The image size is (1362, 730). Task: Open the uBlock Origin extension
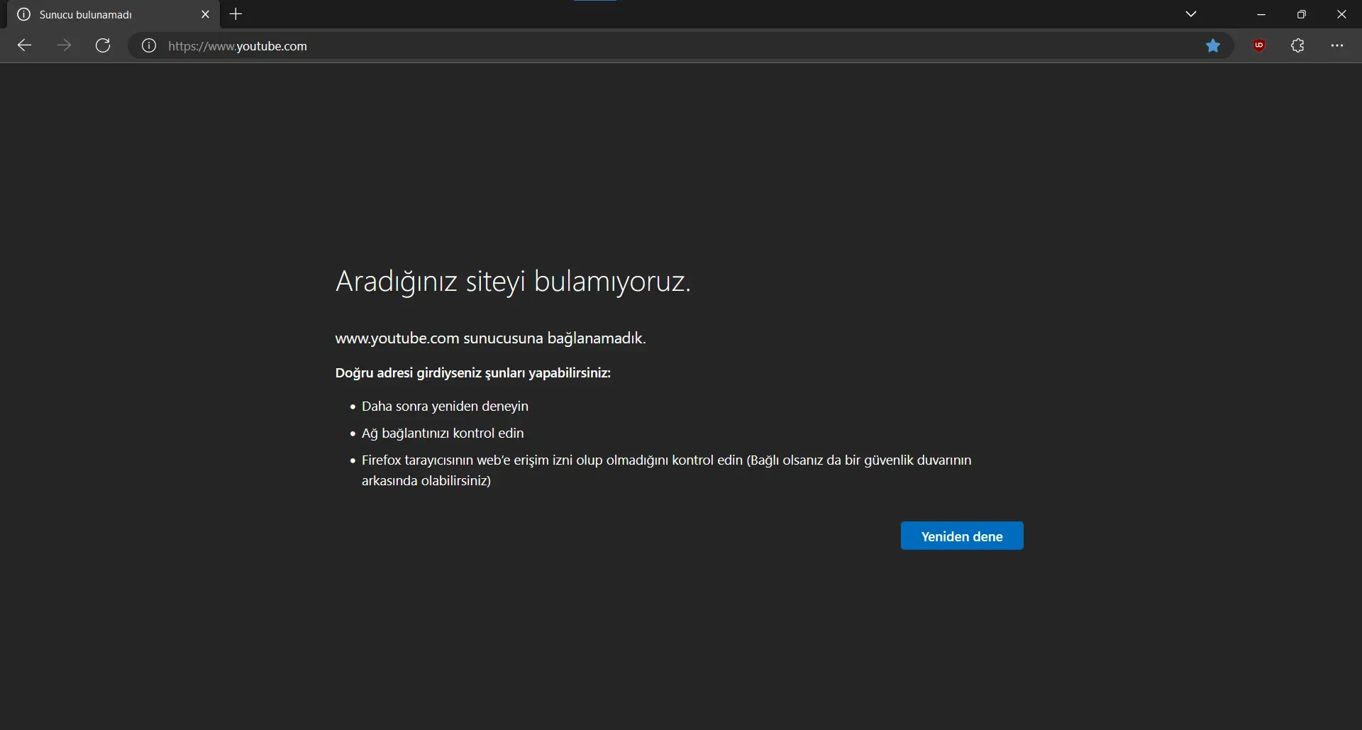[x=1260, y=46]
